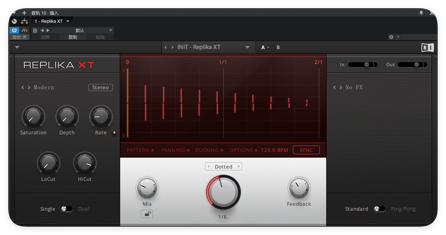
Task: Click the 粘贴 paste button
Action: click(100, 37)
